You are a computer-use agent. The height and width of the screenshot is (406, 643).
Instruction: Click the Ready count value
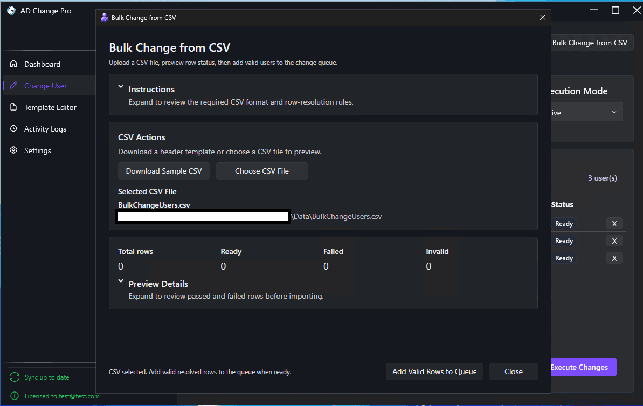click(x=223, y=266)
